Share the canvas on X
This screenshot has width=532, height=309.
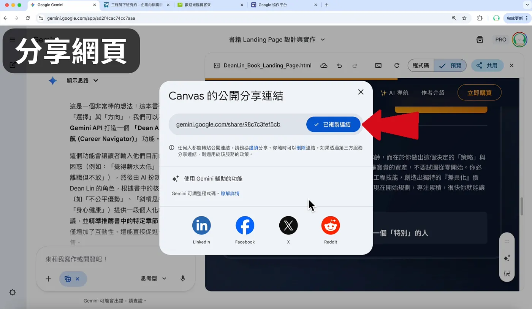(288, 226)
